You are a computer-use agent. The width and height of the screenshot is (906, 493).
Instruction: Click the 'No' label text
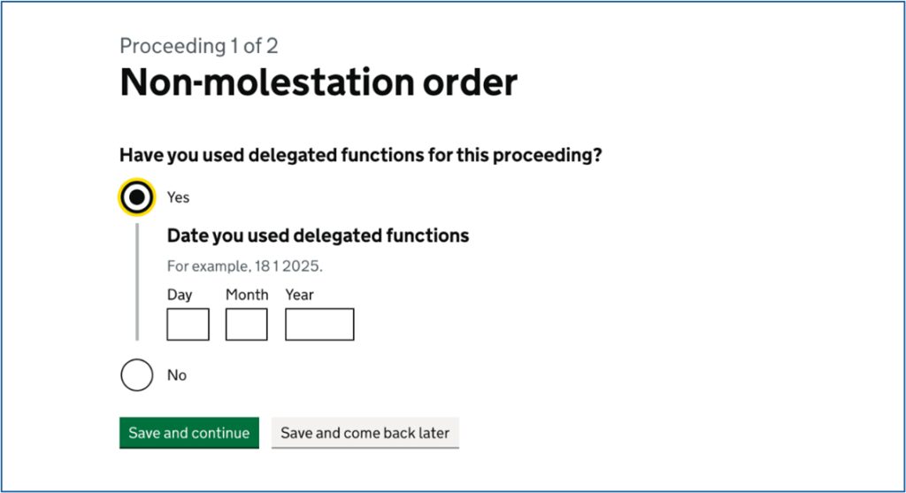pos(177,375)
